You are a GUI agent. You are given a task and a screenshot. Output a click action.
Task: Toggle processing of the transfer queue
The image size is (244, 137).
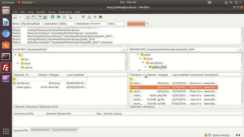(58, 17)
